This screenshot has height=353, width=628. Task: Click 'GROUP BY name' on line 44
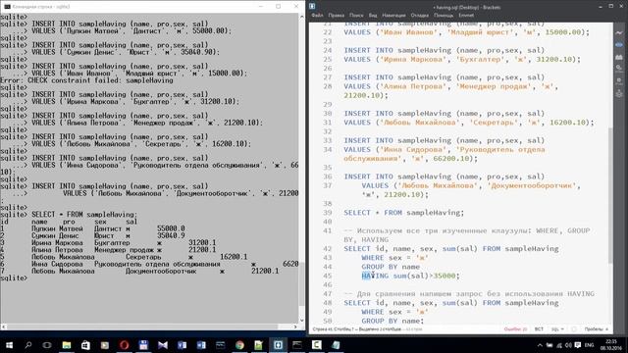(391, 267)
